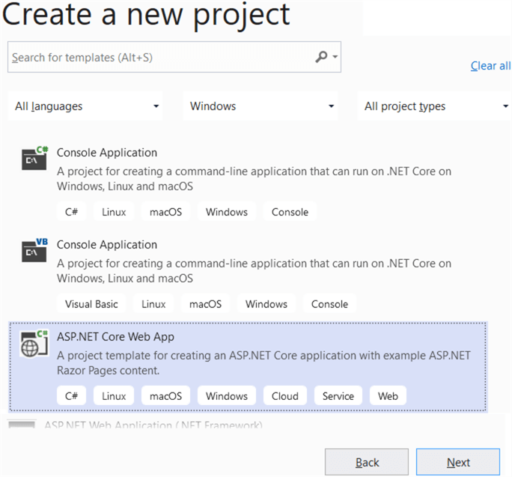The height and width of the screenshot is (477, 512).
Task: Click the C# tag under first Console Application
Action: [x=72, y=212]
